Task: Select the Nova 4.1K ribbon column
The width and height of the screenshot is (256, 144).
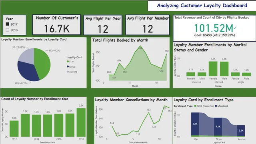Action: click(218, 127)
